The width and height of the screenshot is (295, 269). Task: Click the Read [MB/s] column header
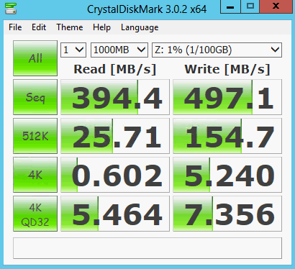tap(115, 69)
